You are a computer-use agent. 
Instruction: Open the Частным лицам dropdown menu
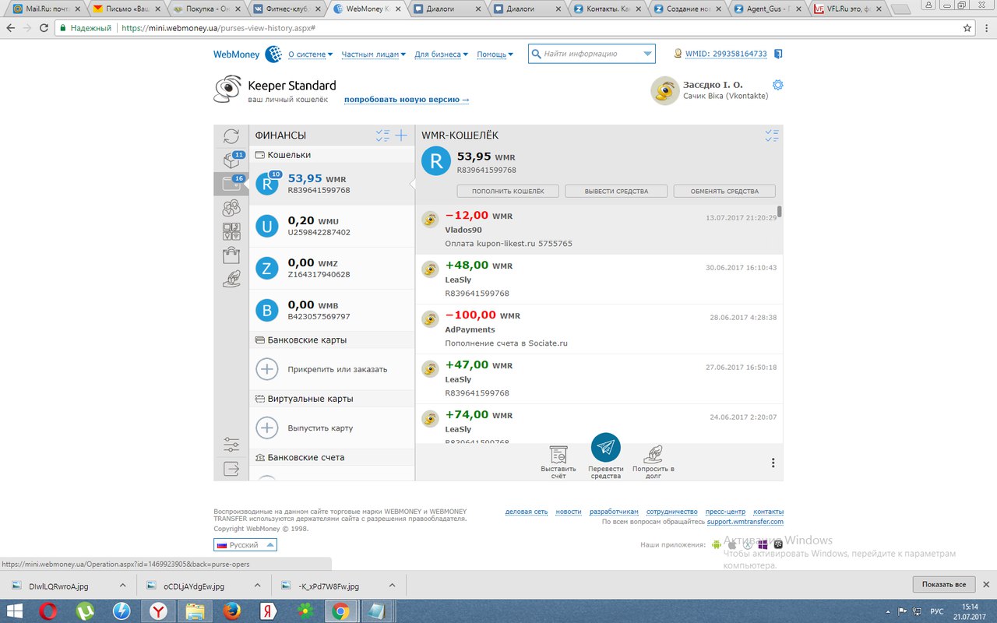point(373,55)
